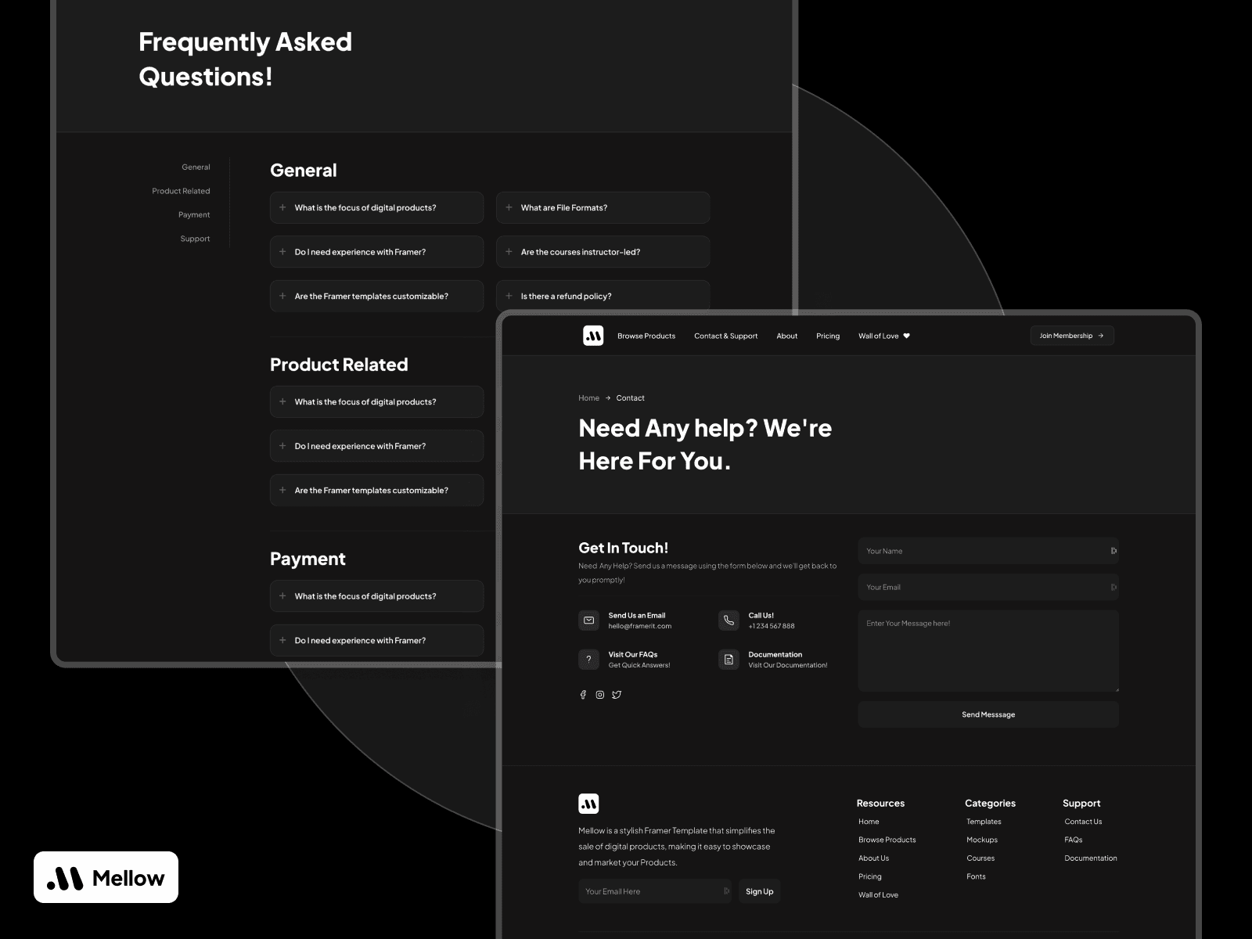1252x939 pixels.
Task: Open FAQs link under footer Support
Action: tap(1074, 840)
